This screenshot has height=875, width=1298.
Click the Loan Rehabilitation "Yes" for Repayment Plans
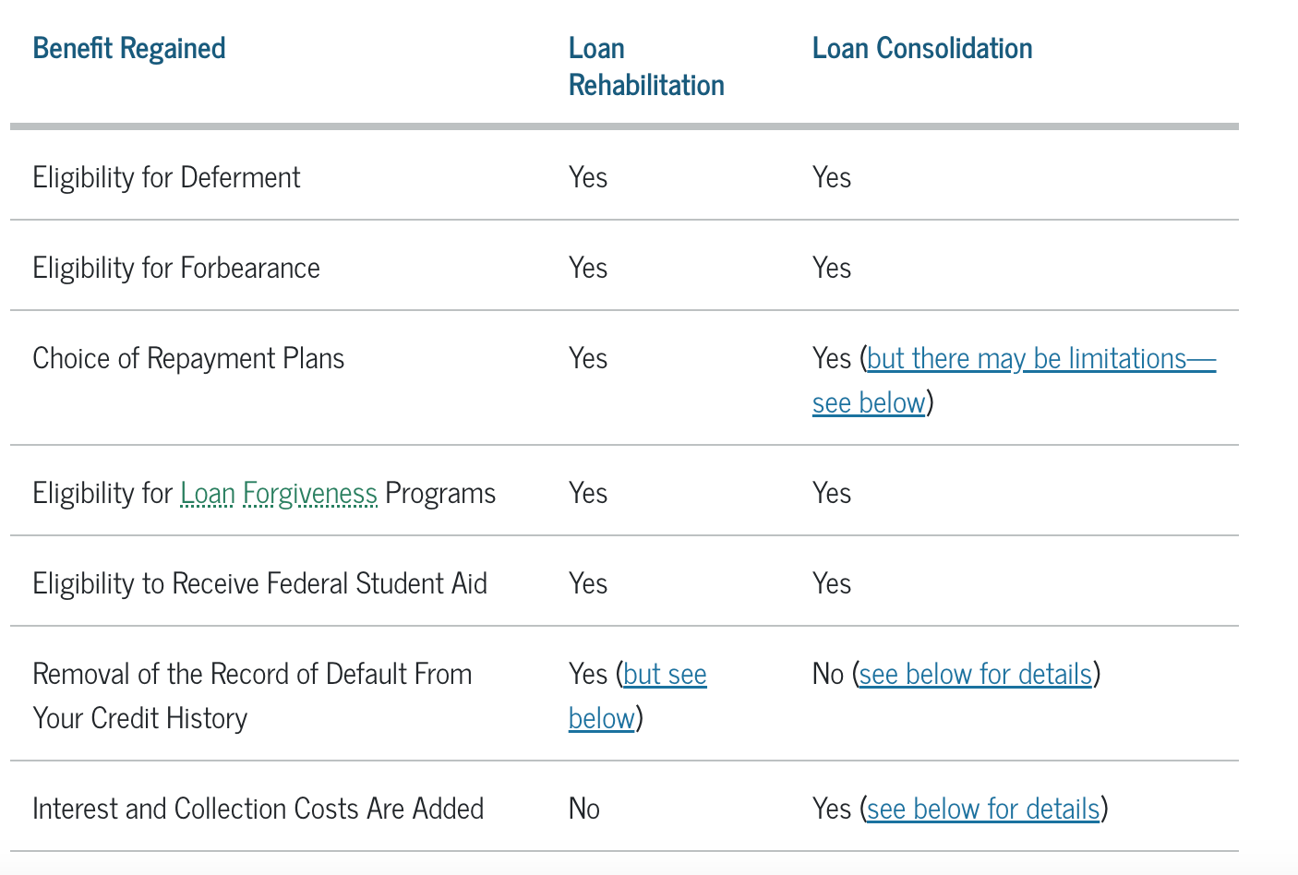[588, 359]
